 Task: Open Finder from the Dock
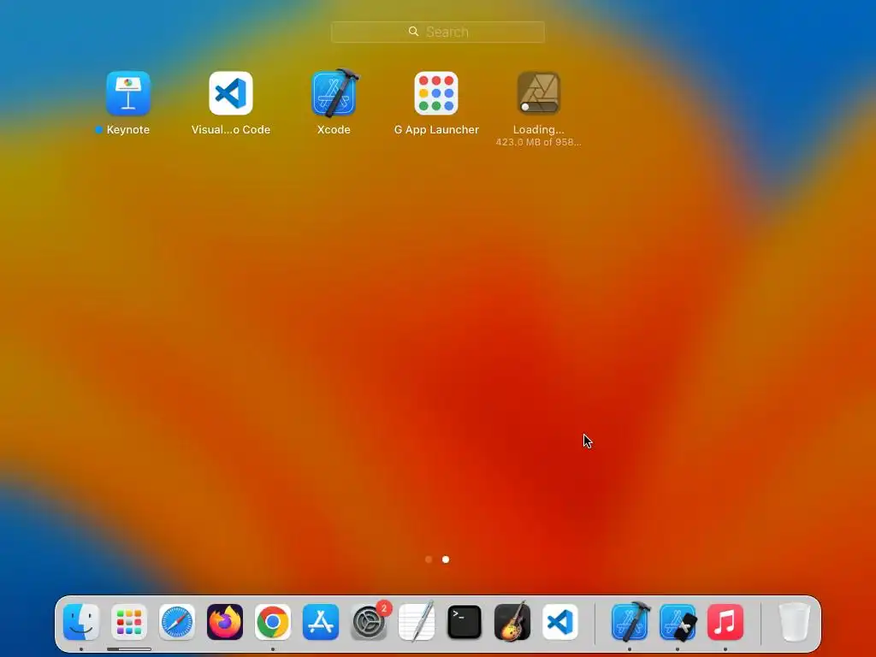click(x=81, y=622)
